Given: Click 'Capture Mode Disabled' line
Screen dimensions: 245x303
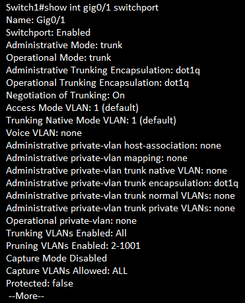Looking at the screenshot, I should [x=57, y=259].
